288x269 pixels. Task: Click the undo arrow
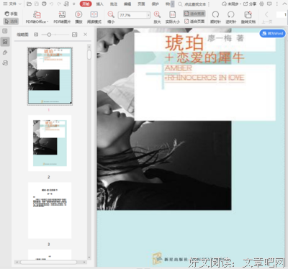[x=51, y=4]
